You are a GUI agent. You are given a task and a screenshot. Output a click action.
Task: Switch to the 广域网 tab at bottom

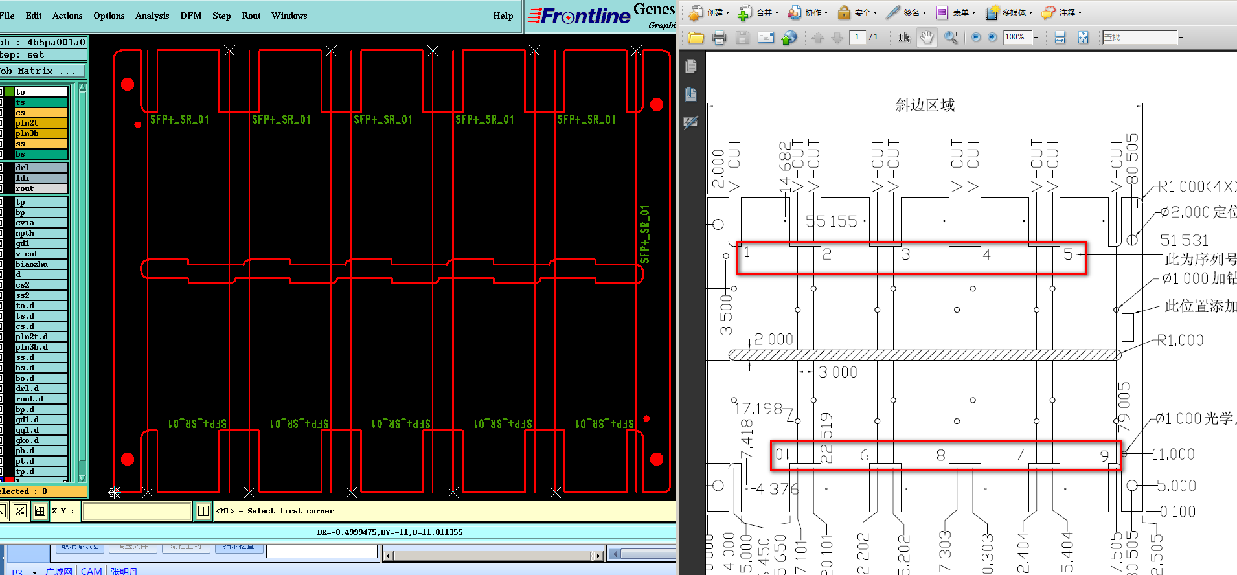pos(59,570)
